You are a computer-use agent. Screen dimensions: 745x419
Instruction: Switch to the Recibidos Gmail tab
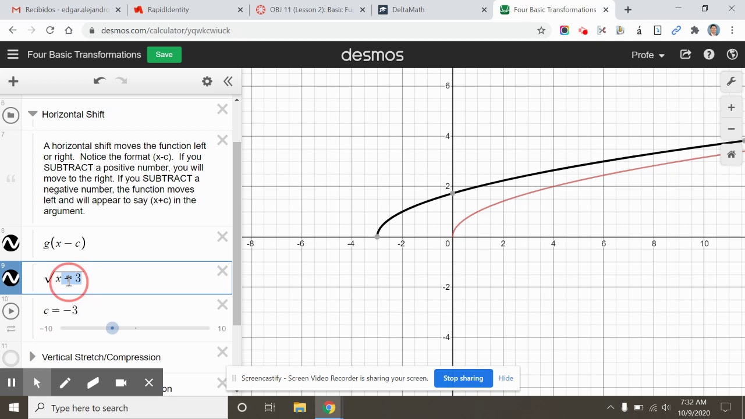click(x=66, y=9)
